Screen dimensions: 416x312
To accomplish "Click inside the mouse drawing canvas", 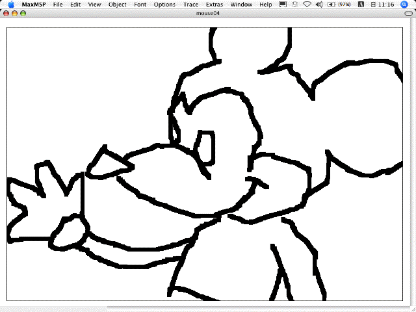I will pyautogui.click(x=205, y=164).
